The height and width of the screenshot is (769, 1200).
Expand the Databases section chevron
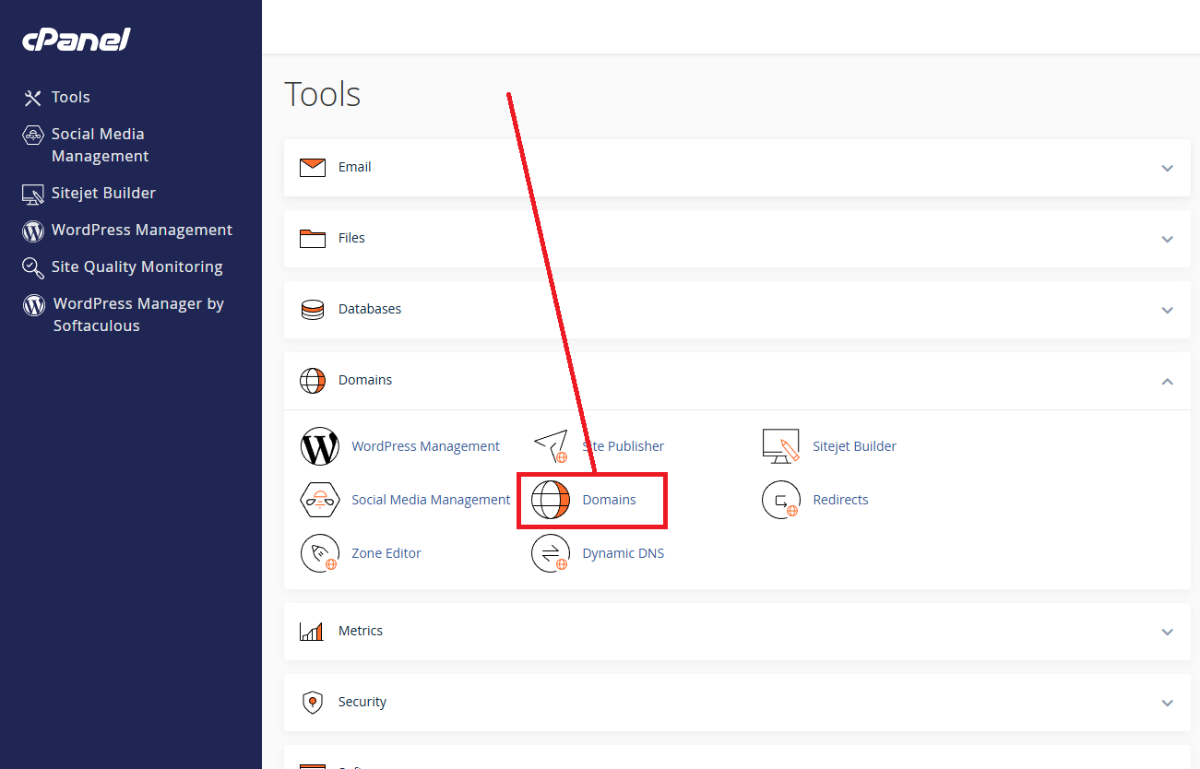click(1168, 311)
